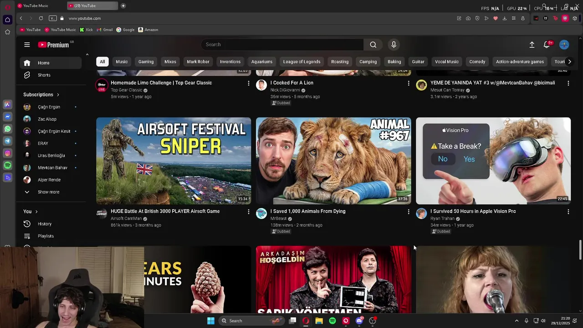Open options for I Cooked For A Lion video

click(408, 83)
